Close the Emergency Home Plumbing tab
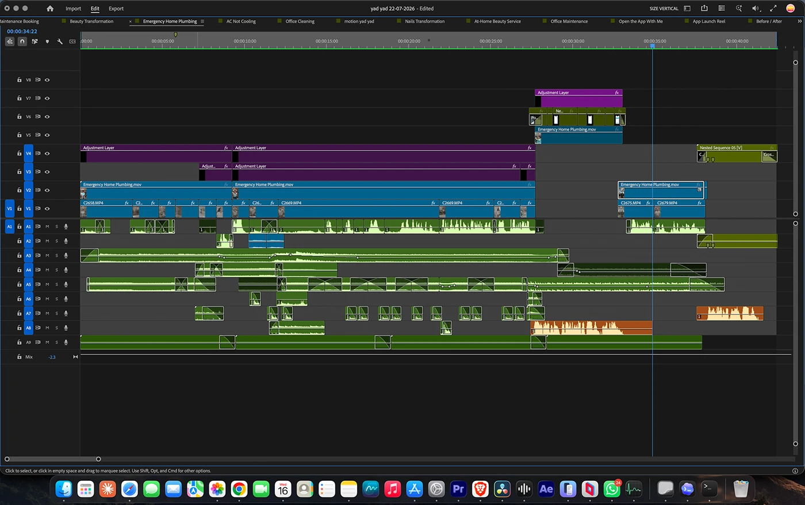This screenshot has width=805, height=505. [x=131, y=21]
